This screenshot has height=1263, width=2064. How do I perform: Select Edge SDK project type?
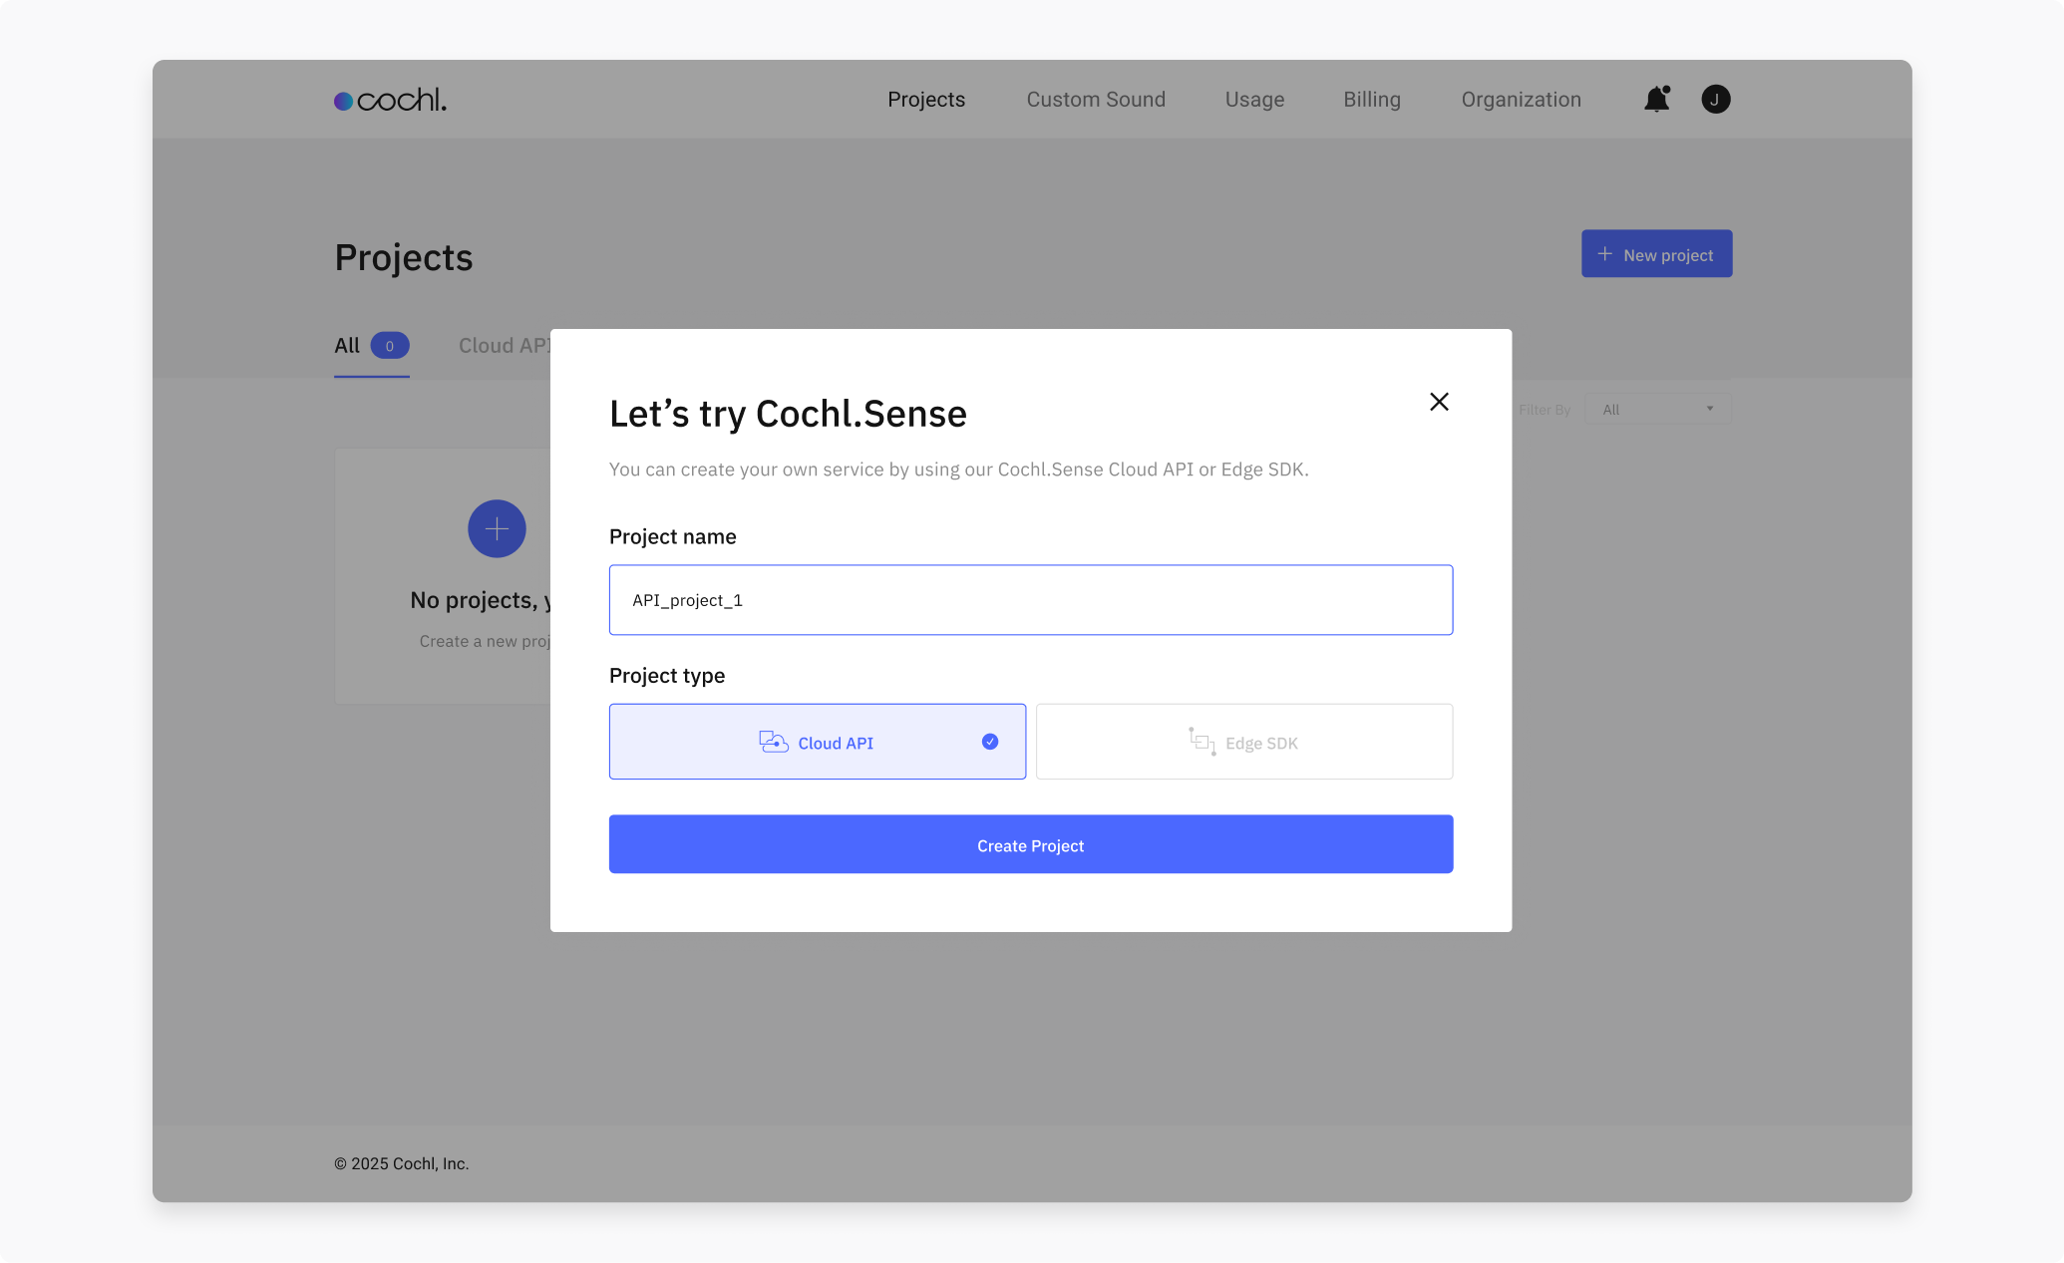click(1243, 742)
